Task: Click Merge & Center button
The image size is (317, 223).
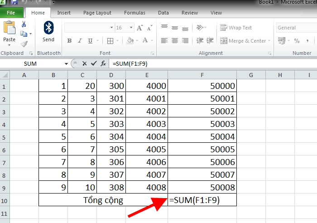Action: coord(243,41)
